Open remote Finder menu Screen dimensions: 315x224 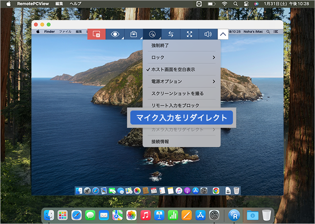50,31
